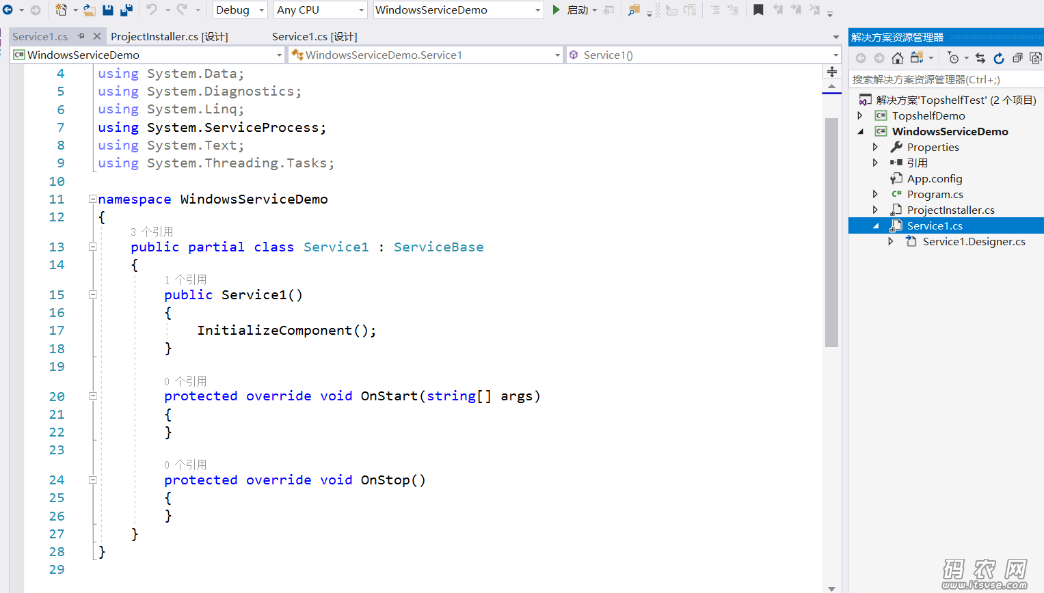This screenshot has width=1044, height=593.
Task: Click Home icon in Solution Explorer
Action: click(898, 58)
